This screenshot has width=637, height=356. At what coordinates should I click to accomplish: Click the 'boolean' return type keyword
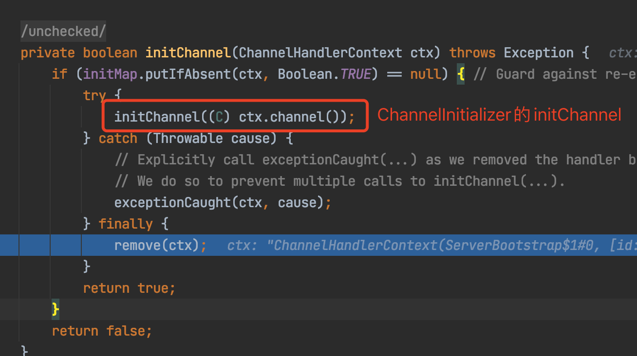coord(110,53)
